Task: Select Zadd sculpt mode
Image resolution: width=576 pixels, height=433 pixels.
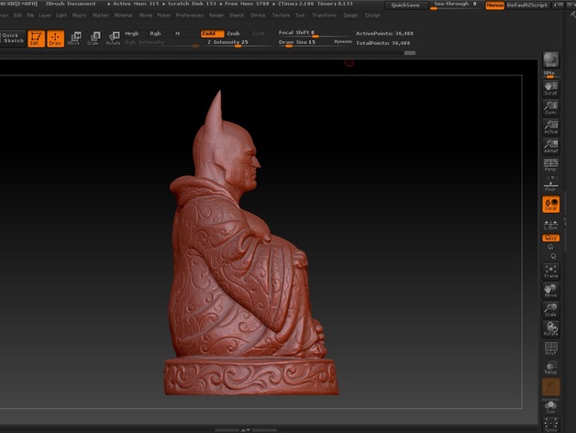Action: point(212,33)
